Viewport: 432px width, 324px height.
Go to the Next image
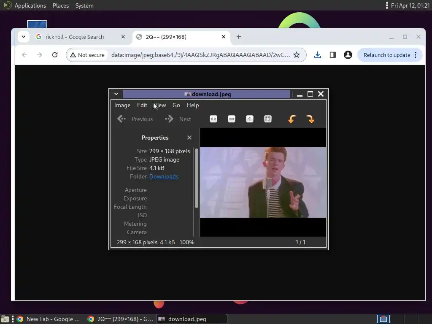(x=178, y=119)
